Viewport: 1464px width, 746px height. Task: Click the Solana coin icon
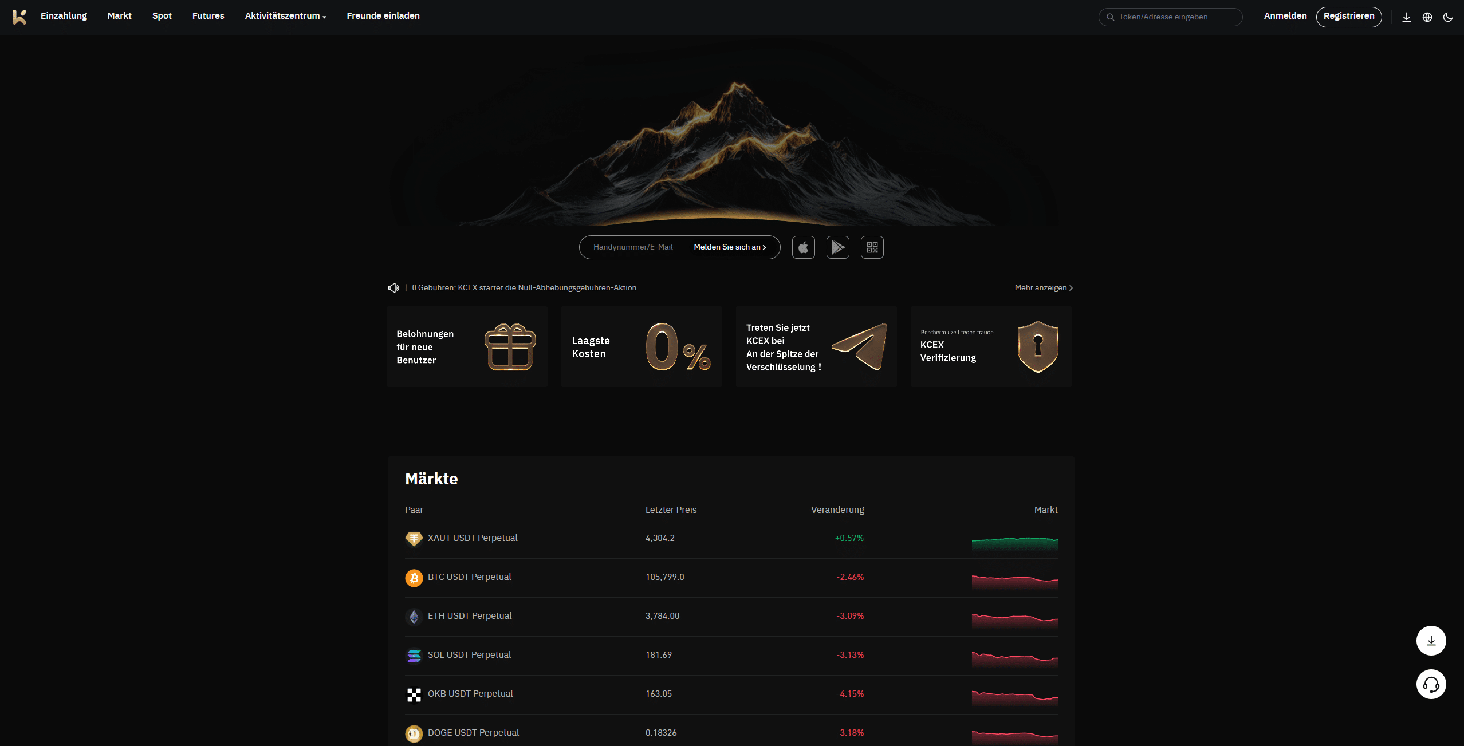click(414, 655)
